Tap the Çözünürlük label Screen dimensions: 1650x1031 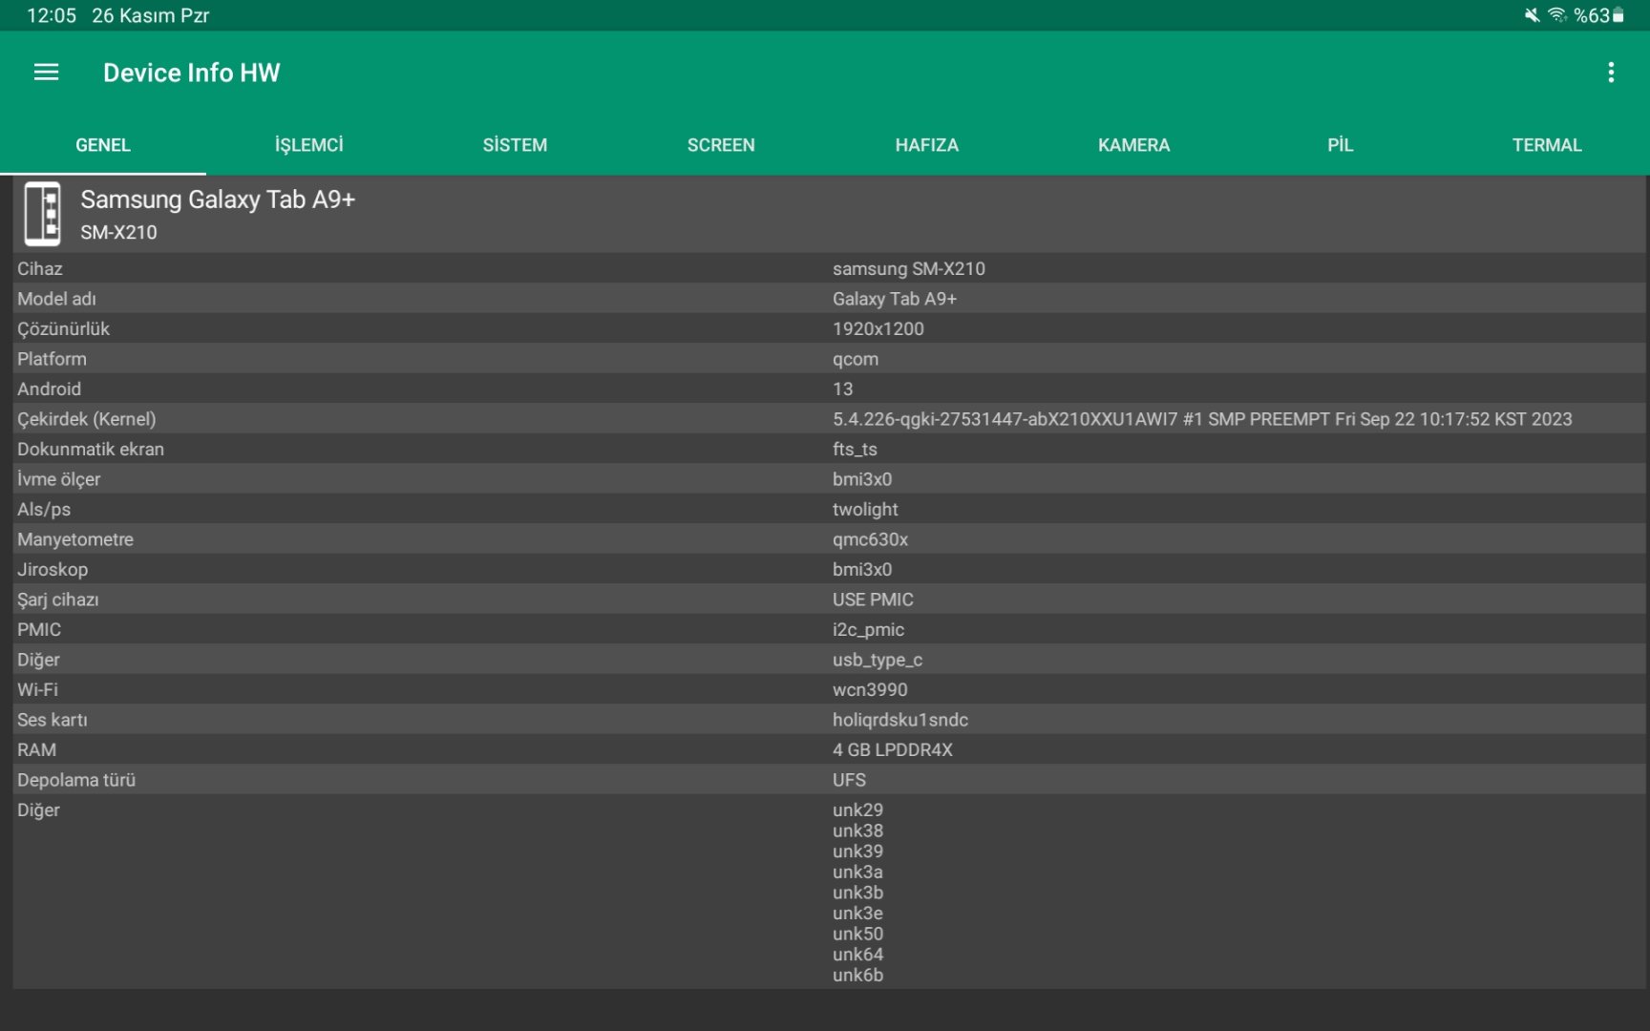point(63,329)
